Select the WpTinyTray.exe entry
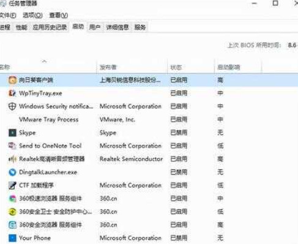This screenshot has width=298, height=244. (40, 94)
